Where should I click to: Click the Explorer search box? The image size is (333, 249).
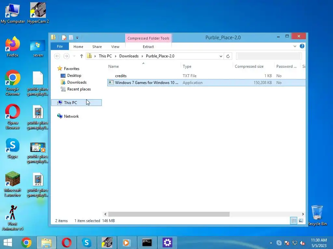pos(269,56)
